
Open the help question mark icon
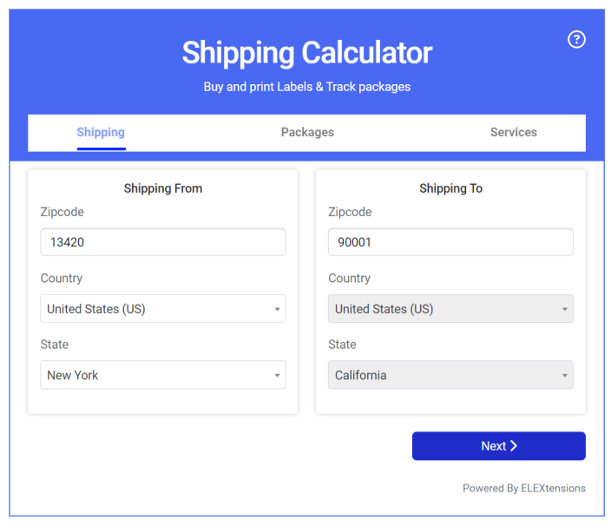pos(576,39)
